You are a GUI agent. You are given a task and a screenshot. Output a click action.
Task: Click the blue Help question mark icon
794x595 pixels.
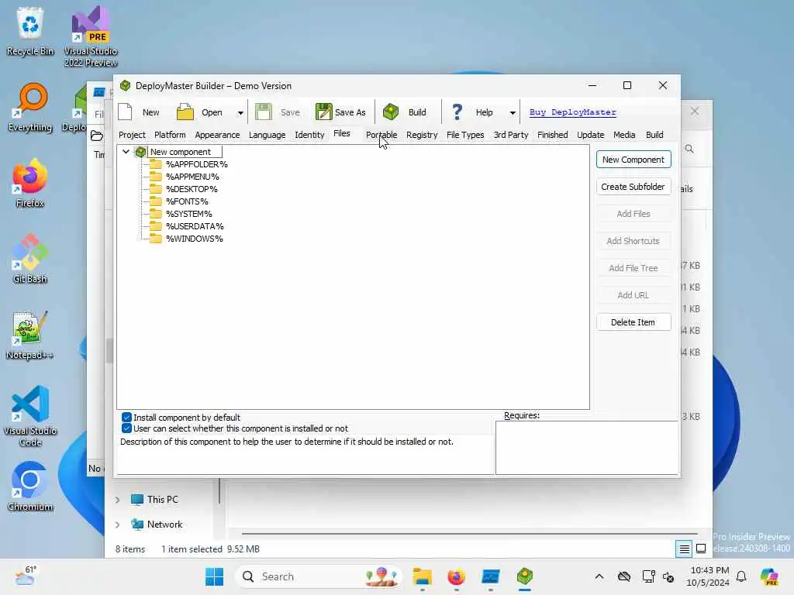click(457, 112)
